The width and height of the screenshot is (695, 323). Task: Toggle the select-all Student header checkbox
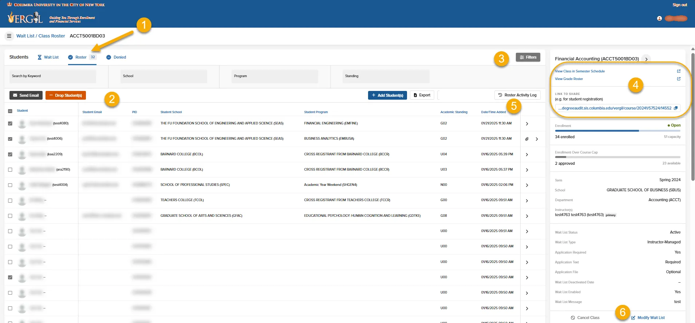click(x=10, y=111)
